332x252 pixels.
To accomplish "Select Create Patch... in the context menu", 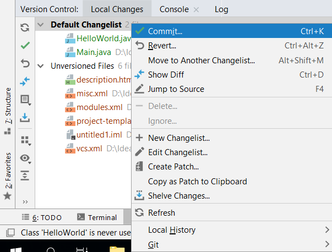I will tap(173, 167).
